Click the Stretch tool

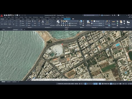coord(22,25)
